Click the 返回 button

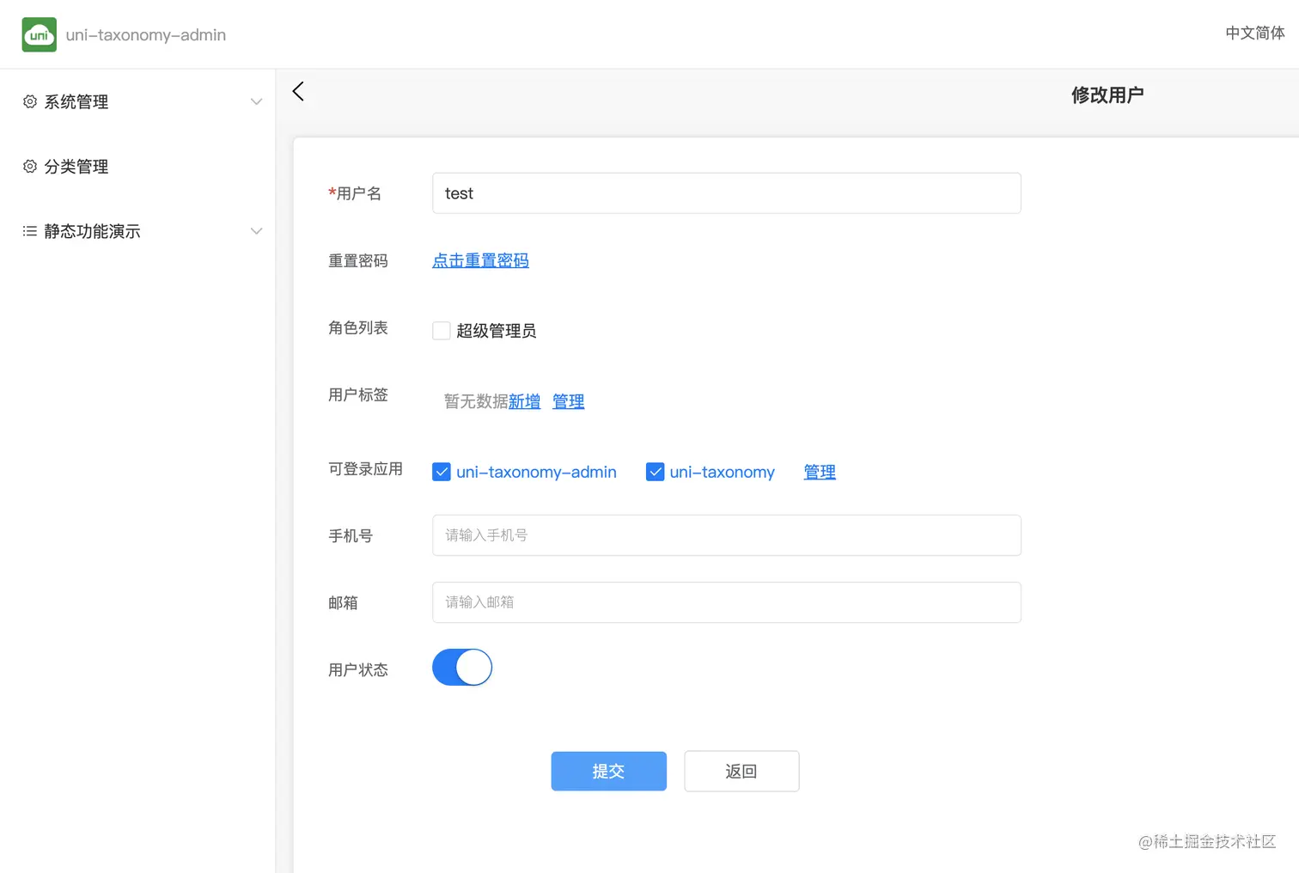tap(741, 771)
